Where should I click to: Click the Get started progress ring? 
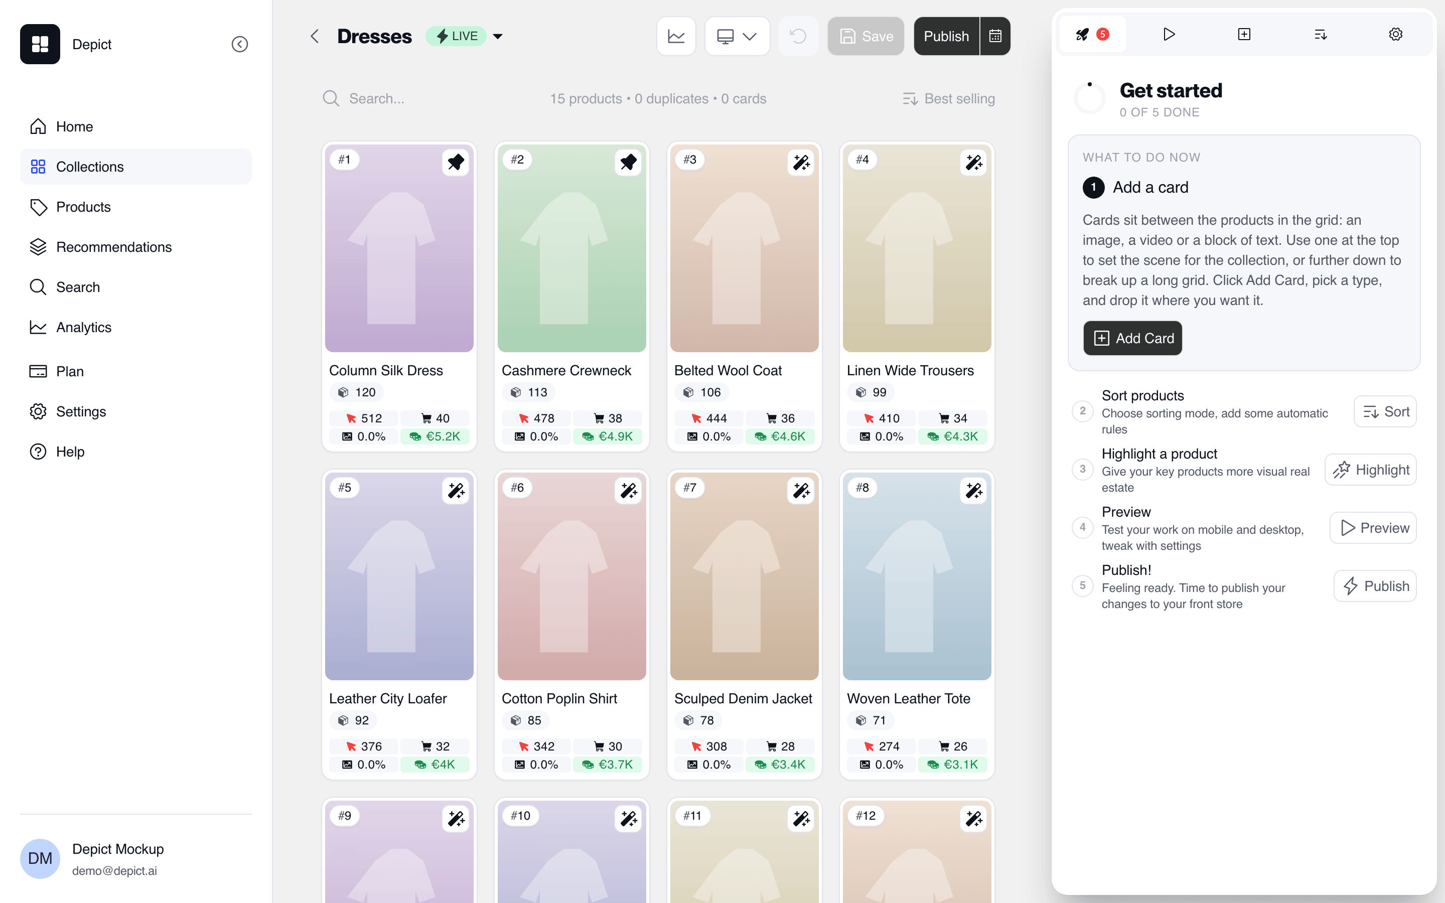coord(1090,98)
